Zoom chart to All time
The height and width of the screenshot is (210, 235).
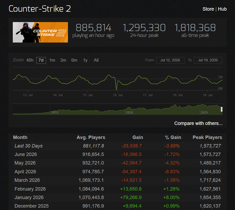click(x=96, y=60)
